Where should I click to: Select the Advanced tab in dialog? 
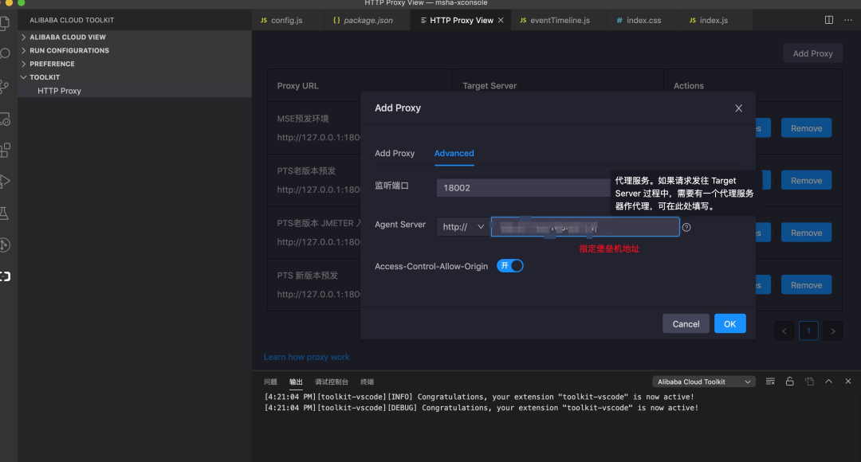(454, 153)
